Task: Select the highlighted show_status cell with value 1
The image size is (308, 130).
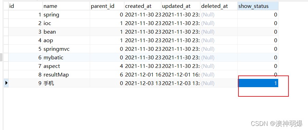Action: pos(258,83)
